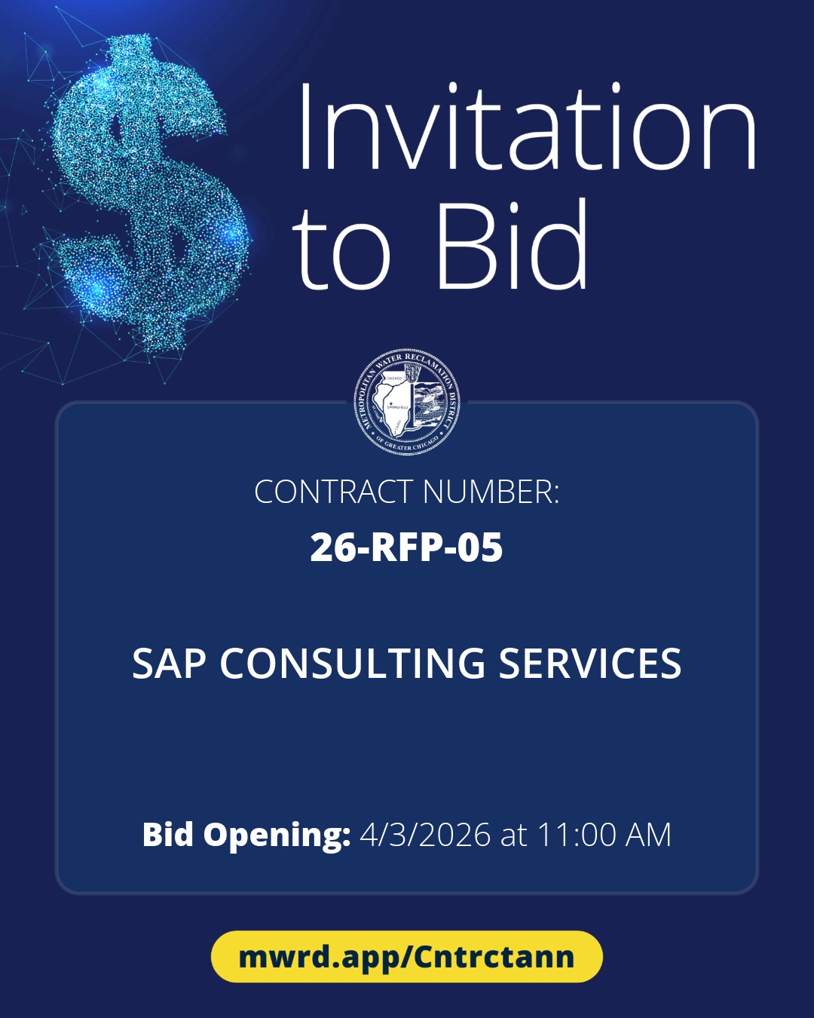Select the date 4/3/2026

[x=425, y=835]
